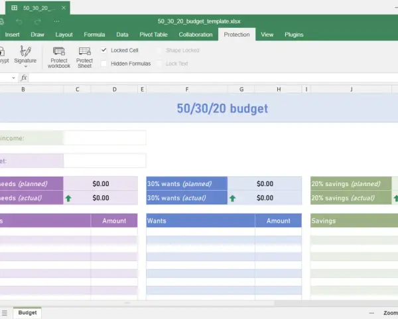Click '20% savings (actual)' cell

(x=351, y=197)
